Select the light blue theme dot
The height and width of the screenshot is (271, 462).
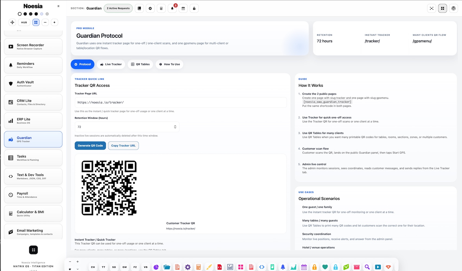(42, 14)
